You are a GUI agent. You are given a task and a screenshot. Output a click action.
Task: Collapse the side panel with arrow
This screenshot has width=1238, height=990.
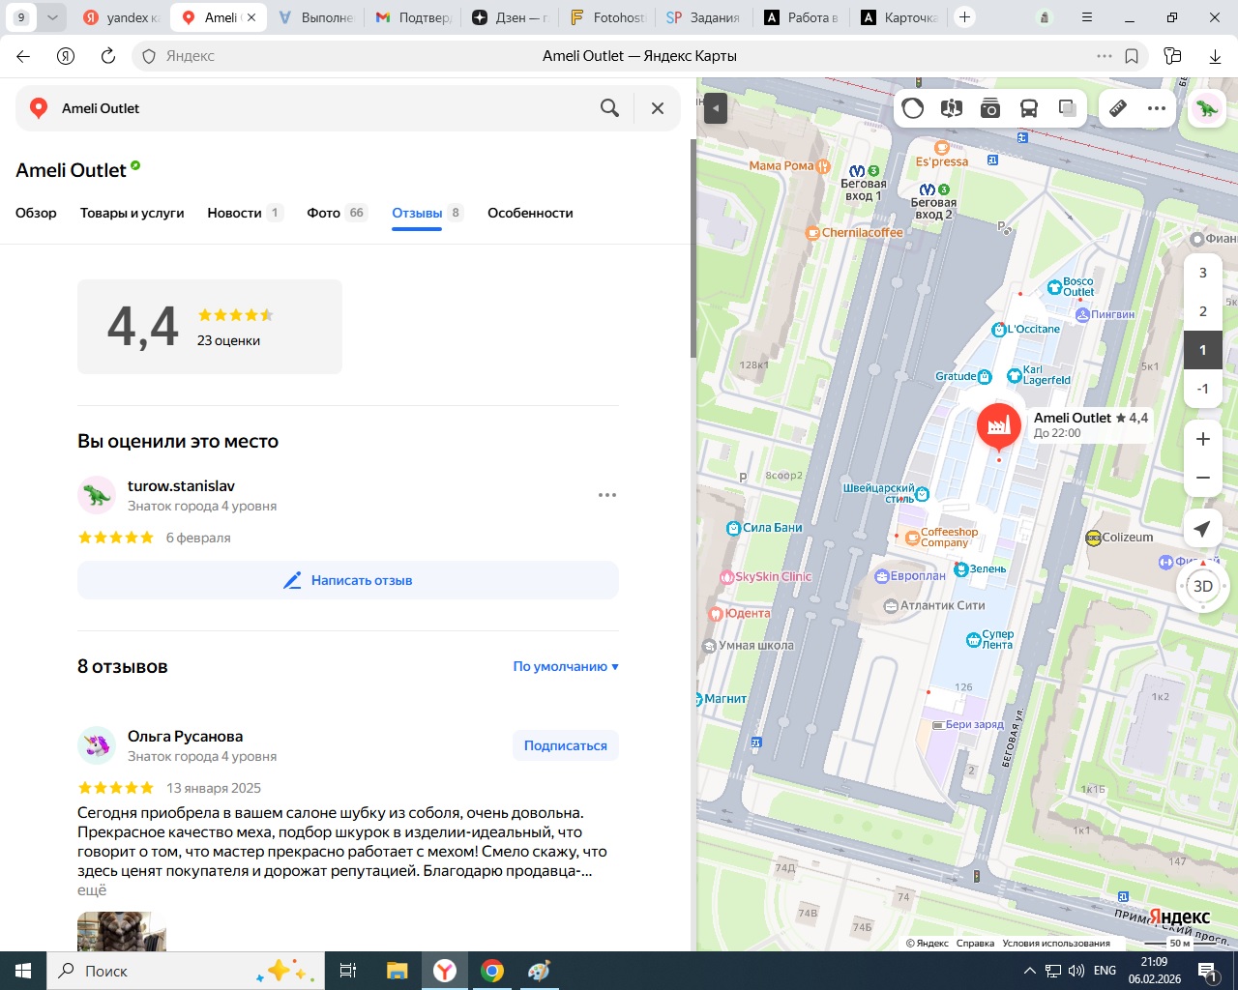point(715,108)
